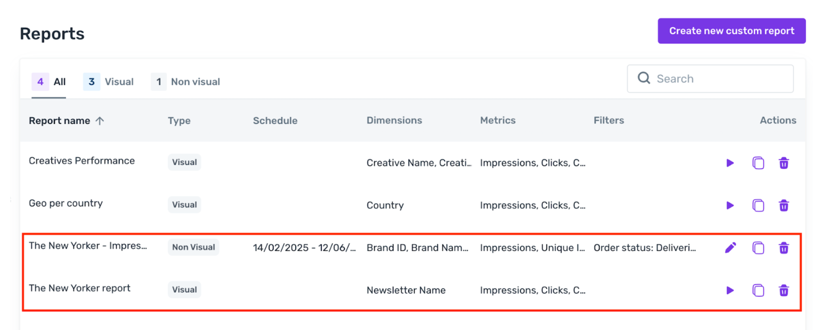Duplicate the Geo per country report
Viewport: 825px width, 330px height.
[x=758, y=206]
